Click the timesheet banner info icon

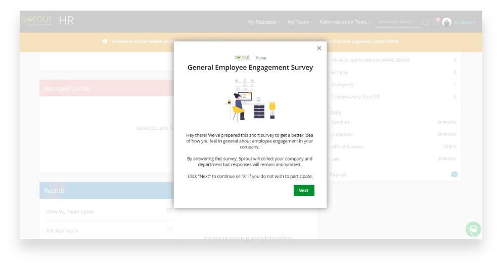pos(105,41)
